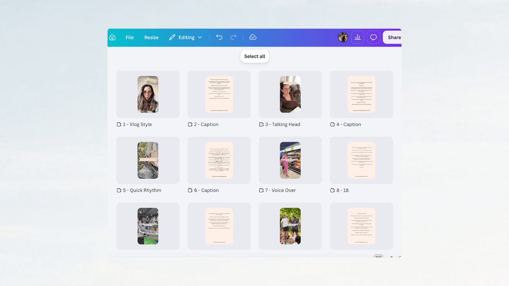Click the '1 - Vlog Style' page title
Viewport: 509px width, 286px height.
tap(137, 124)
